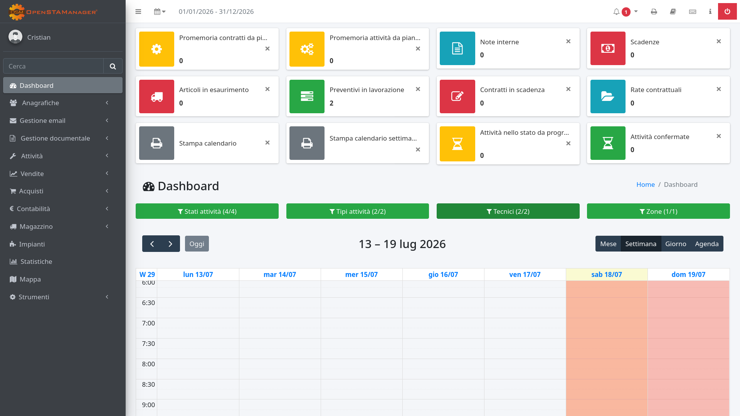Close the Promemoria contratti widget

click(x=267, y=49)
